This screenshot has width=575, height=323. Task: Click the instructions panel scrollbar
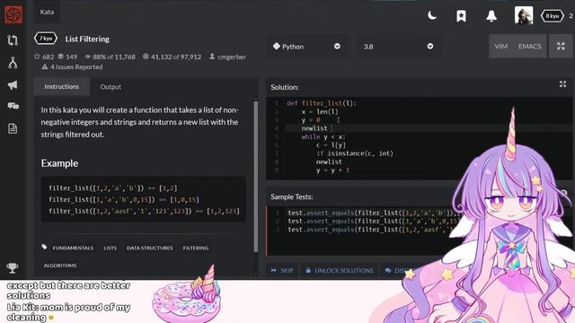(255, 176)
